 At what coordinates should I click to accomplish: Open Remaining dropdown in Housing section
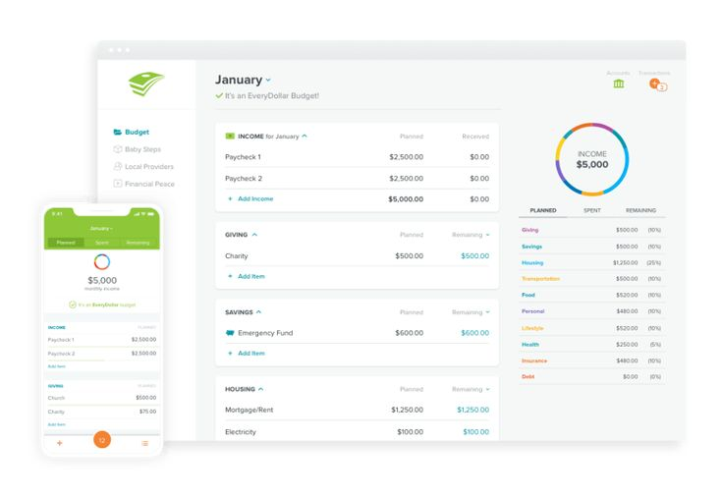[471, 389]
